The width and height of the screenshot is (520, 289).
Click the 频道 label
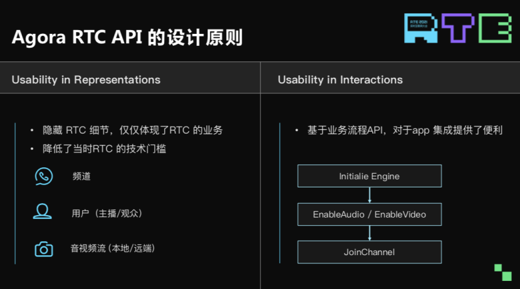point(81,176)
